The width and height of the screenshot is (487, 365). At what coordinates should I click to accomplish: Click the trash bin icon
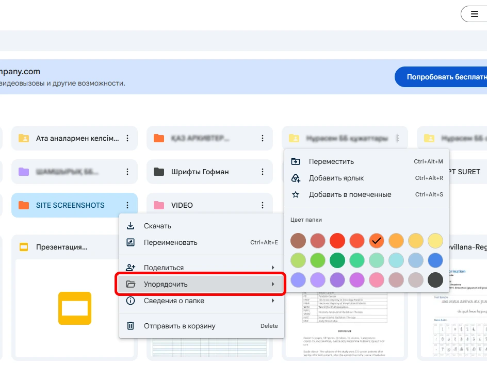coord(131,326)
